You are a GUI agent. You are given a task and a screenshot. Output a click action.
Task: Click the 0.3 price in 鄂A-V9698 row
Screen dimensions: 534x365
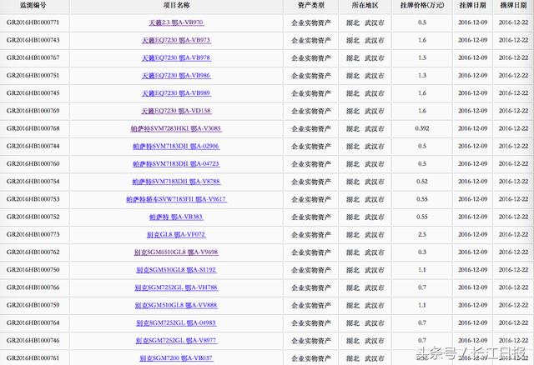[x=422, y=252]
